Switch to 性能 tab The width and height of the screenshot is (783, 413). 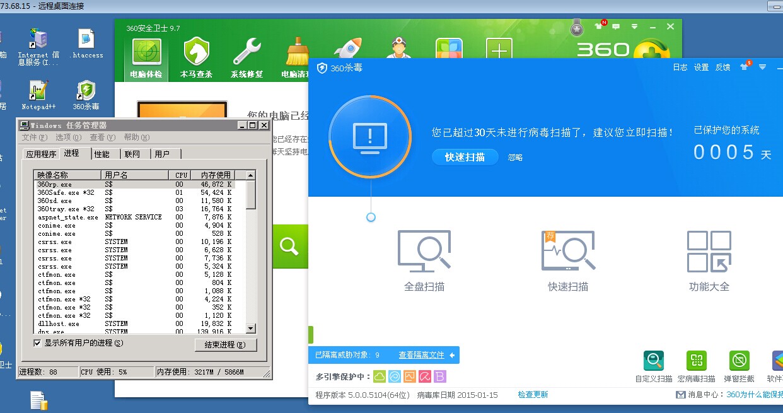(101, 154)
